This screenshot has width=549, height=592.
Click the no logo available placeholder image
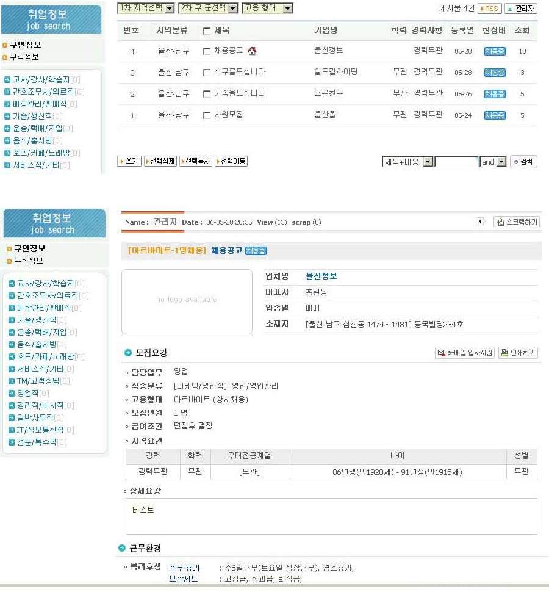[x=187, y=301]
